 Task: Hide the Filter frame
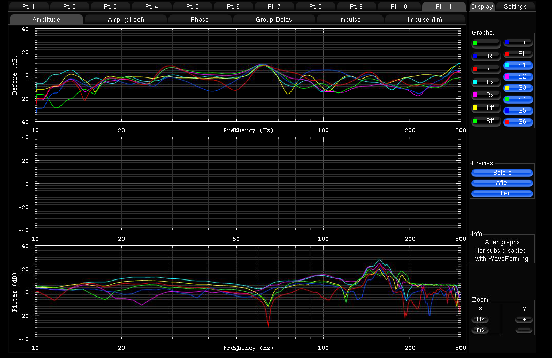[502, 193]
